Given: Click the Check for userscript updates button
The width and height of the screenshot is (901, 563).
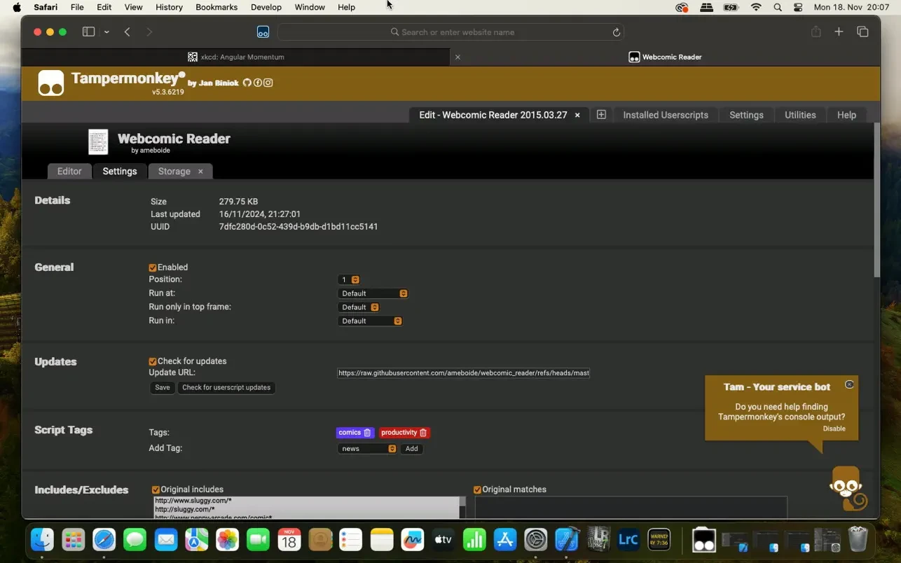Looking at the screenshot, I should pos(226,388).
